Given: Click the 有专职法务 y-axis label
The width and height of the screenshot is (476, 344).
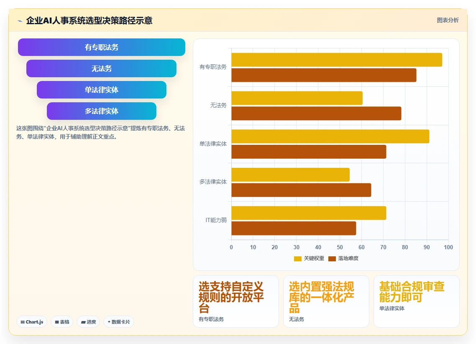Looking at the screenshot, I should (213, 67).
